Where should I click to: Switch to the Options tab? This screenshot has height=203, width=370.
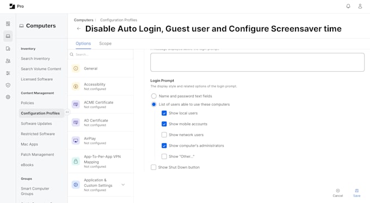pyautogui.click(x=83, y=43)
